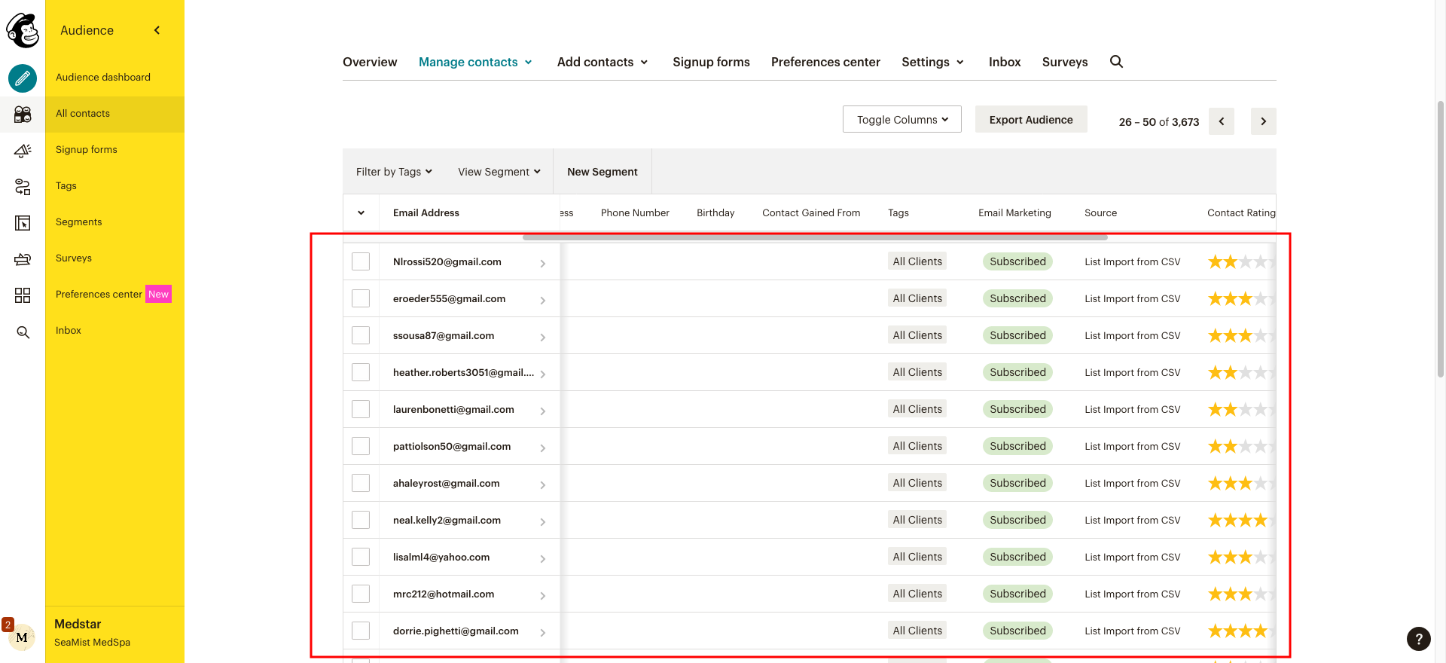Click the Export Audience button
This screenshot has height=663, width=1446.
pyautogui.click(x=1031, y=119)
